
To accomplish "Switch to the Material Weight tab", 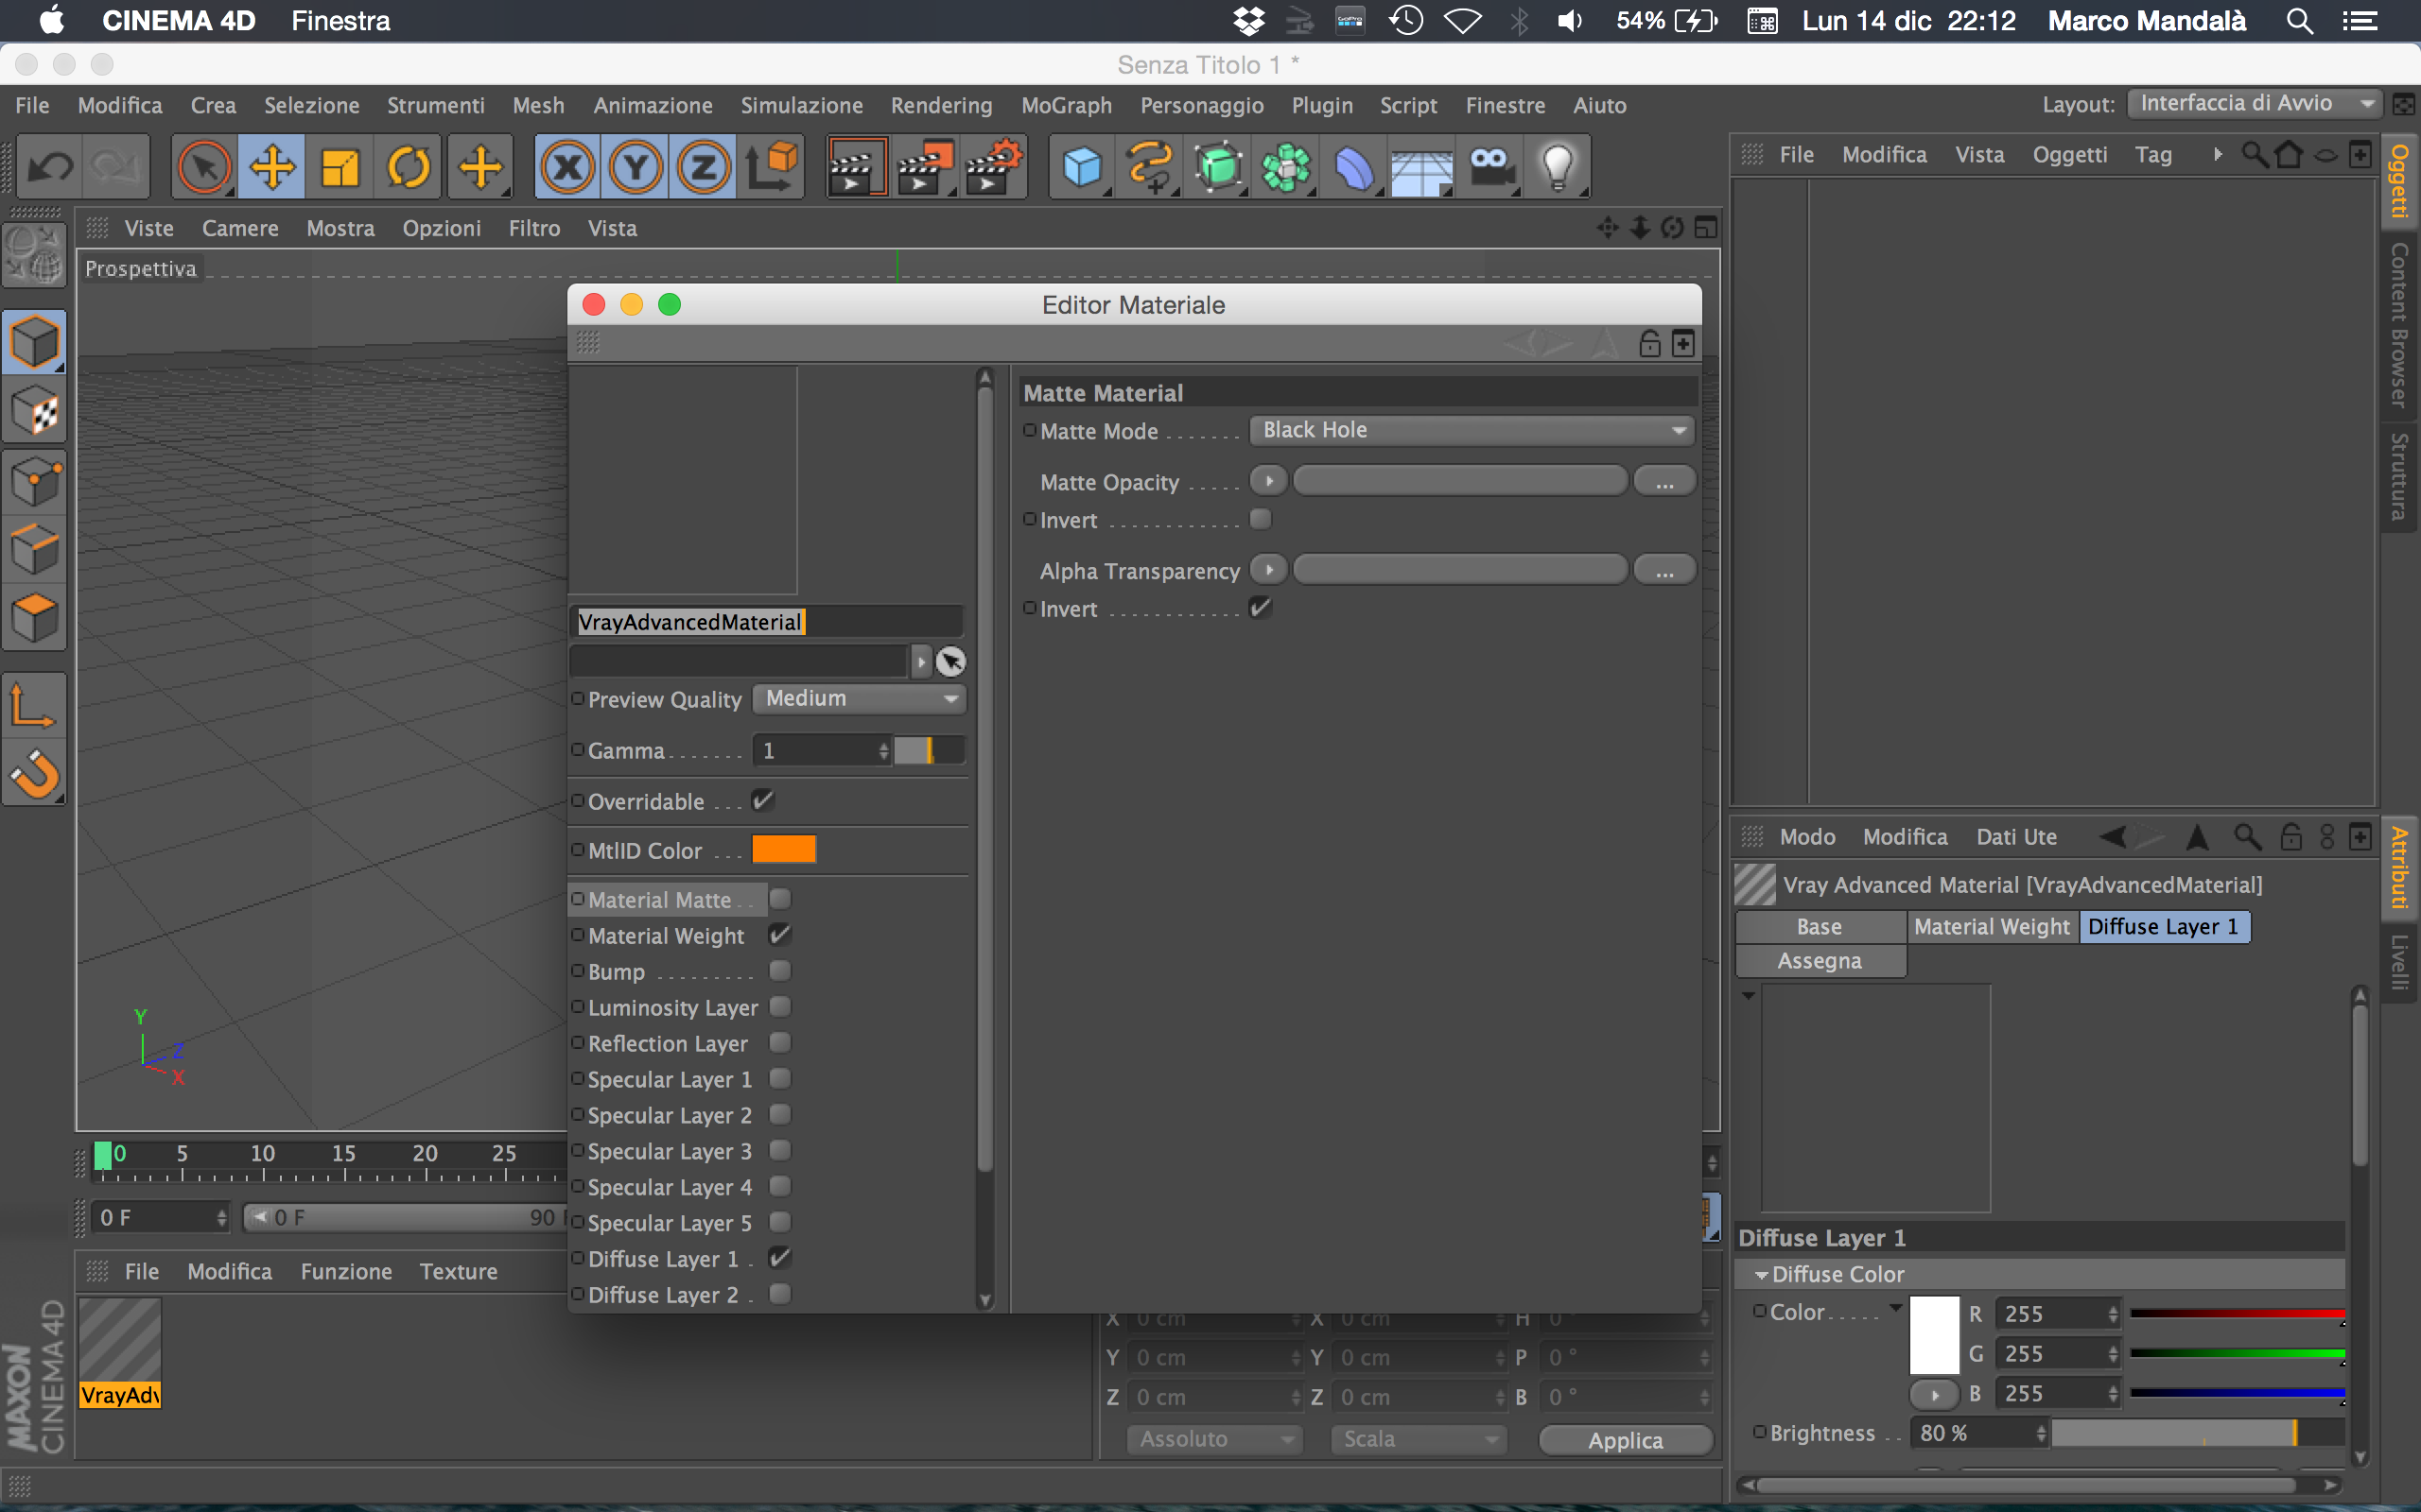I will point(1991,927).
